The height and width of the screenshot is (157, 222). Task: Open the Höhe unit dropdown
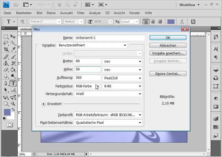(122, 70)
